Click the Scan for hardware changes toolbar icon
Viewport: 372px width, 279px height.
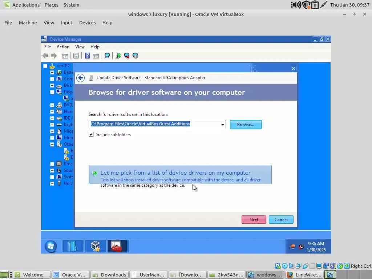coord(107,56)
